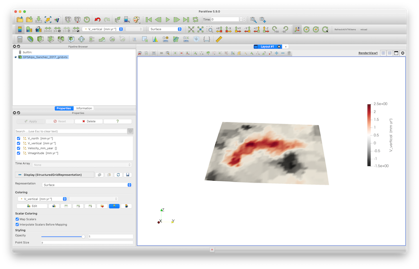Viewport: 419px width, 269px height.
Task: Click the Delete button
Action: click(88, 121)
